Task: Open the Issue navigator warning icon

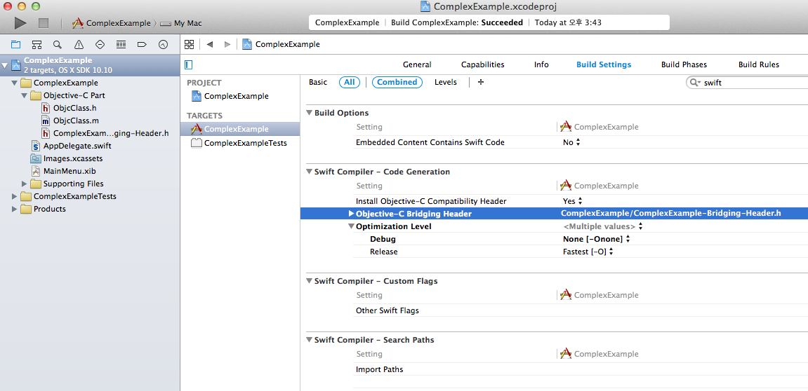Action: [79, 44]
